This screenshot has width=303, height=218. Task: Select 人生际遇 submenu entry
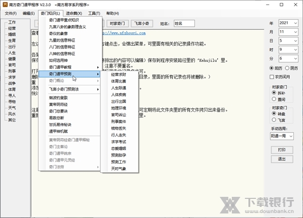120,88
